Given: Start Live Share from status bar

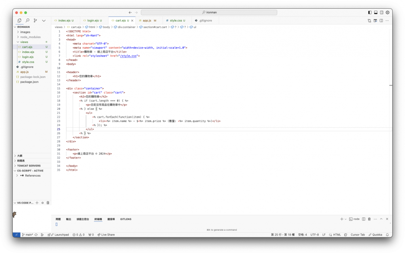Looking at the screenshot, I should (x=106, y=235).
